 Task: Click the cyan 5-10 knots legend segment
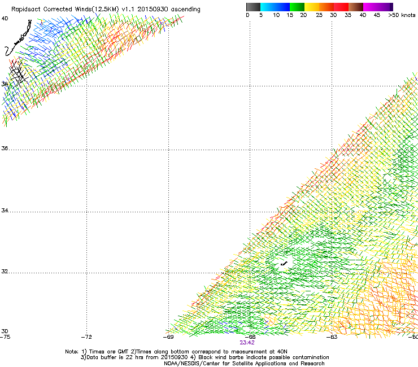268,7
